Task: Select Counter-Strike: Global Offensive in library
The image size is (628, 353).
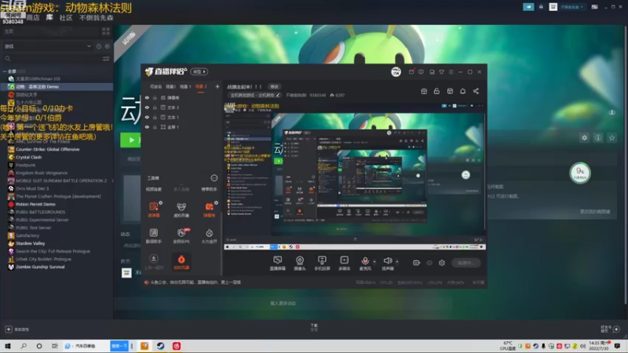Action: click(x=47, y=149)
